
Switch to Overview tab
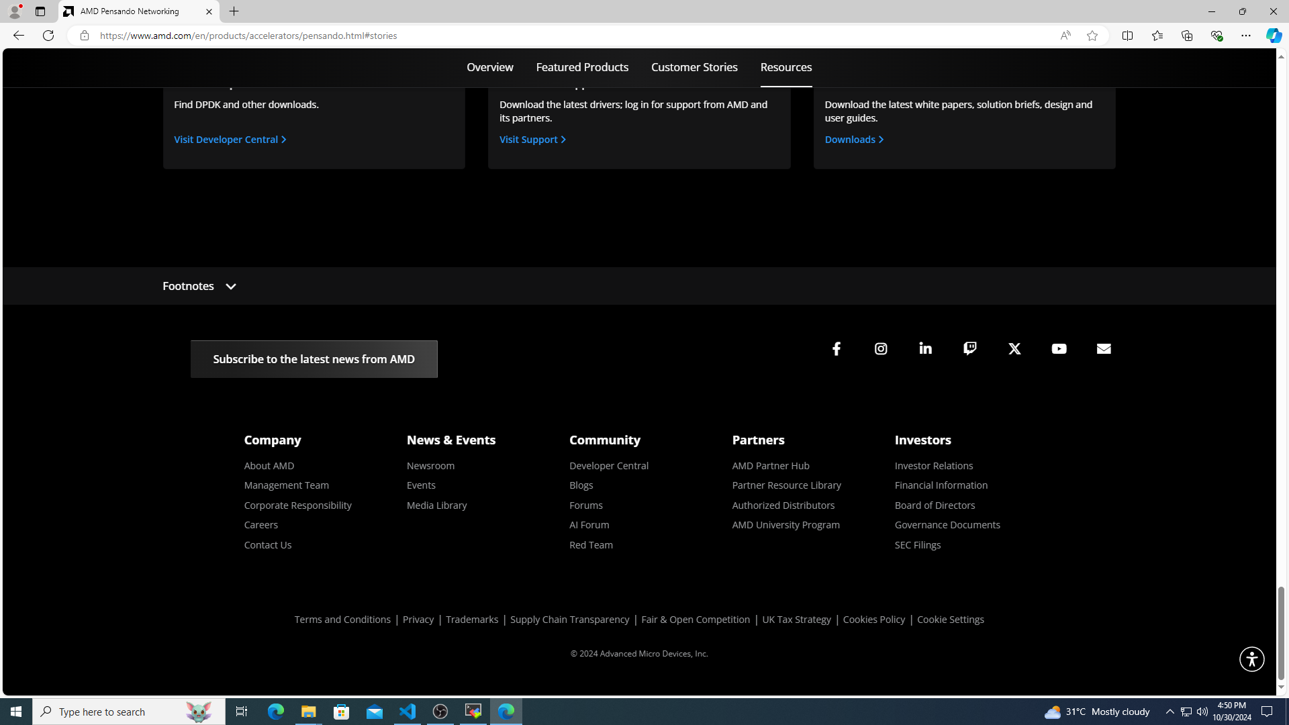(490, 67)
